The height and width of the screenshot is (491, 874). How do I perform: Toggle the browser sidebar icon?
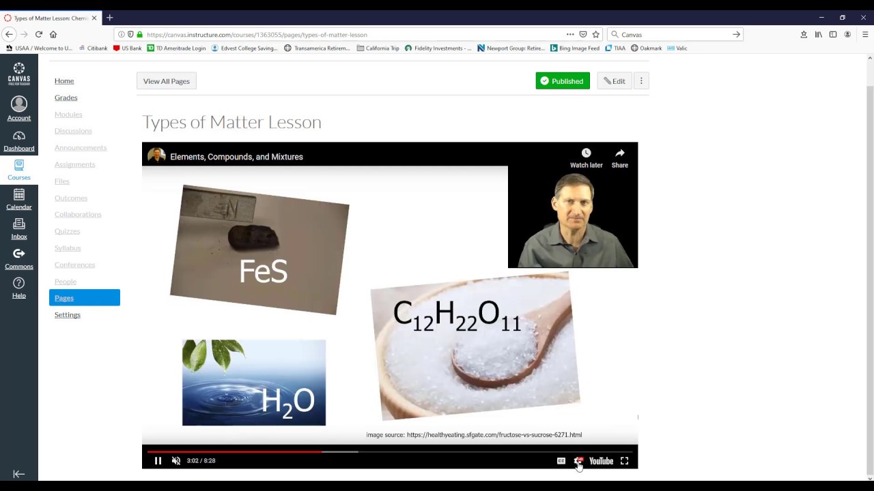(x=833, y=34)
